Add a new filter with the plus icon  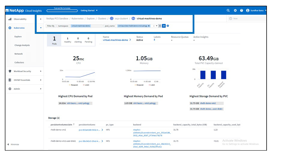[x=164, y=26]
